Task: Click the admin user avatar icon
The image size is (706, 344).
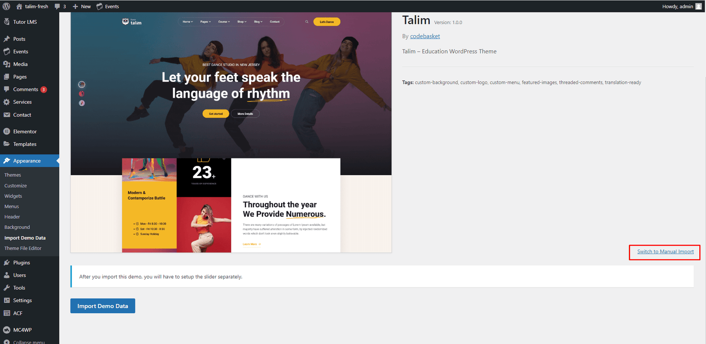Action: click(x=698, y=6)
